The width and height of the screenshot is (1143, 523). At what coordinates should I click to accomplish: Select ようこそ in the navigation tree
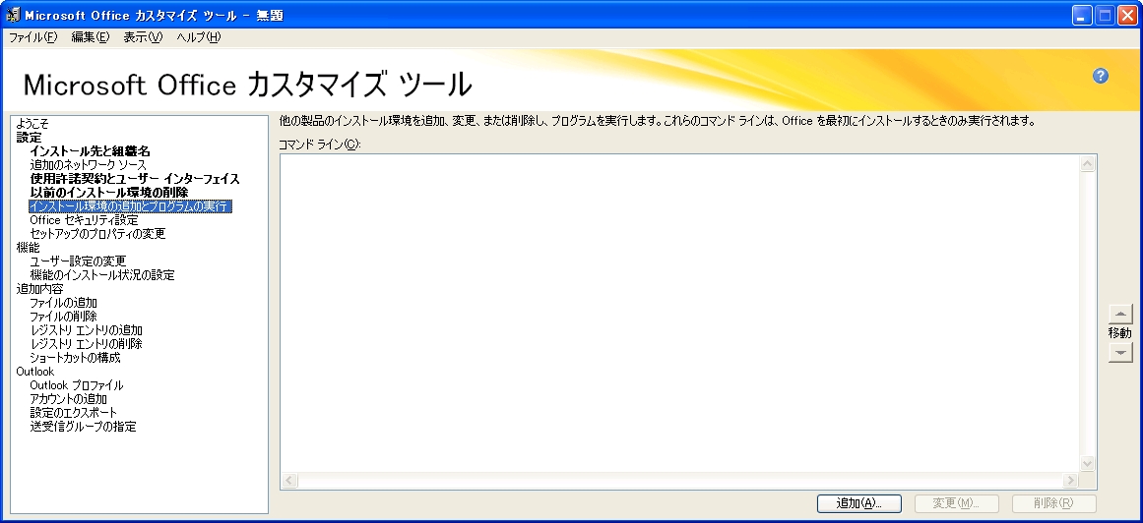click(x=32, y=124)
